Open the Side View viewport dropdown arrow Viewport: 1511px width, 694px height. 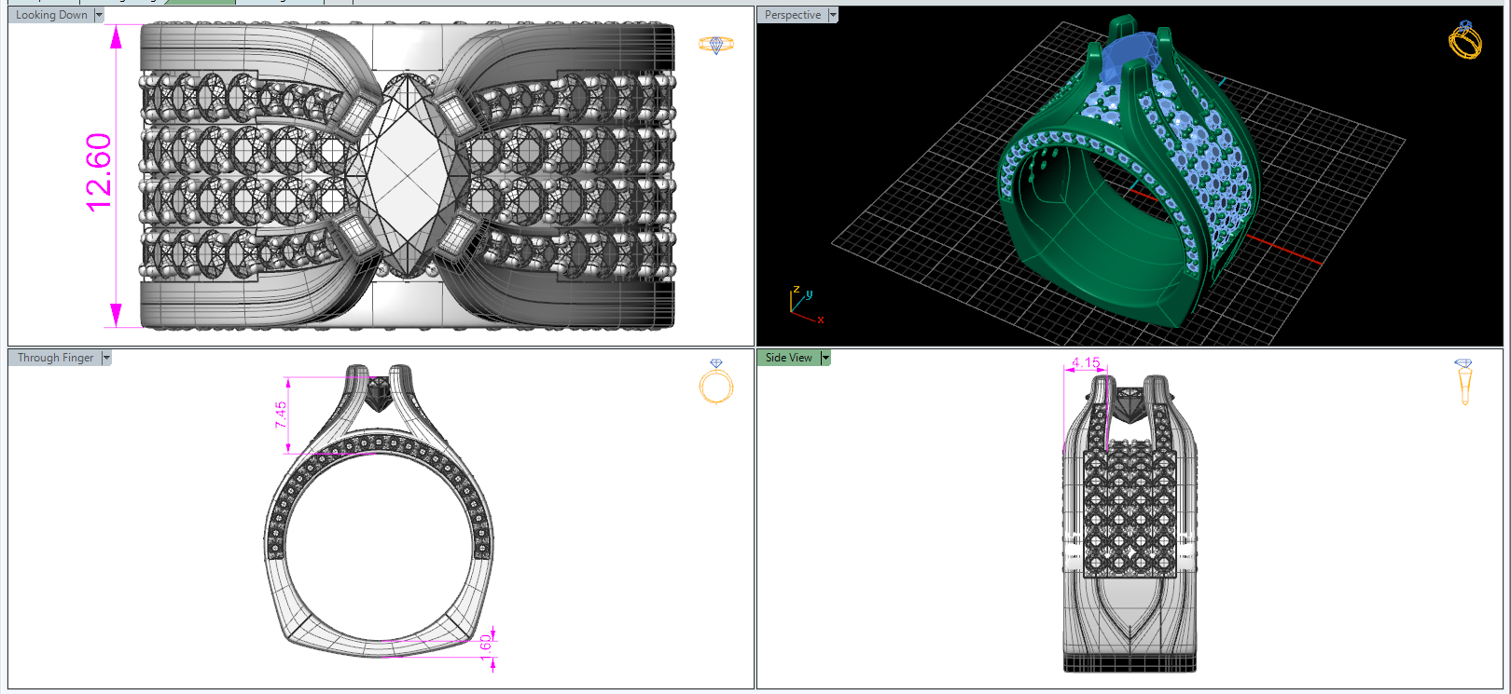click(x=825, y=358)
